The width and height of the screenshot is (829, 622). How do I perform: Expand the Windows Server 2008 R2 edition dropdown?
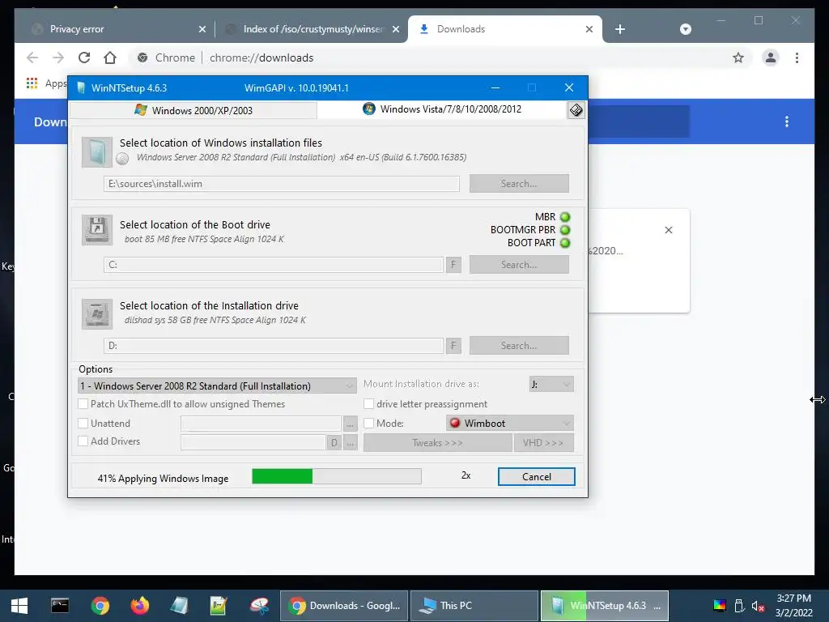click(217, 386)
